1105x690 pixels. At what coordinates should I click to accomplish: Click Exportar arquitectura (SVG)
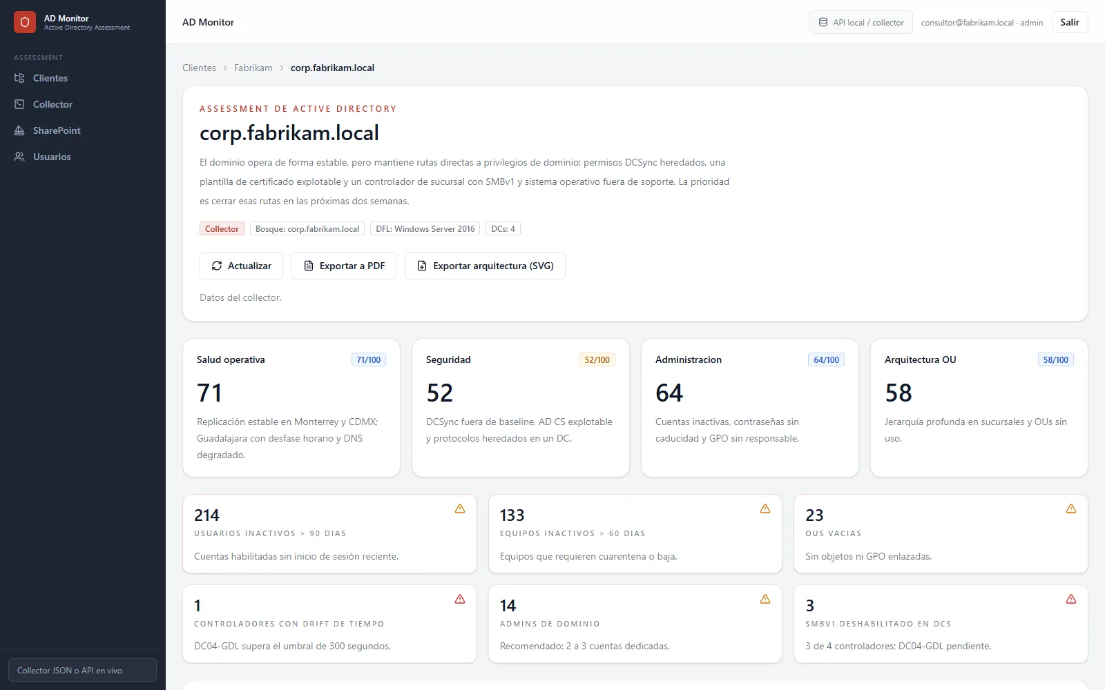(485, 266)
